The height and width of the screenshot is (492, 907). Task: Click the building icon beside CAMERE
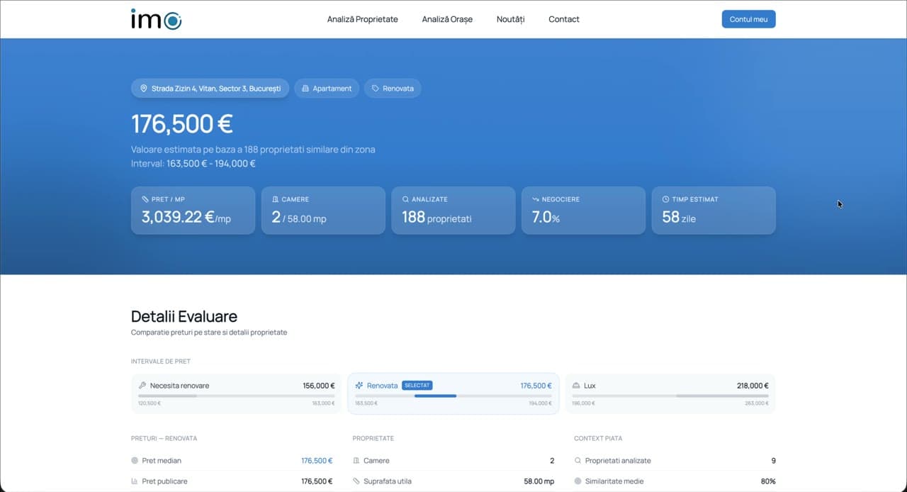pos(276,199)
